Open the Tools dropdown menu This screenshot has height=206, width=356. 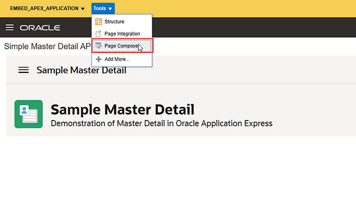tap(103, 9)
